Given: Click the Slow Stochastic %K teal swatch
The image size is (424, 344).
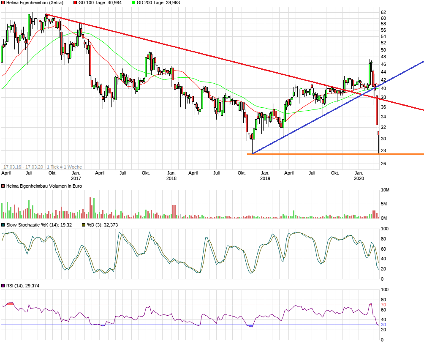Looking at the screenshot, I should 3,225.
